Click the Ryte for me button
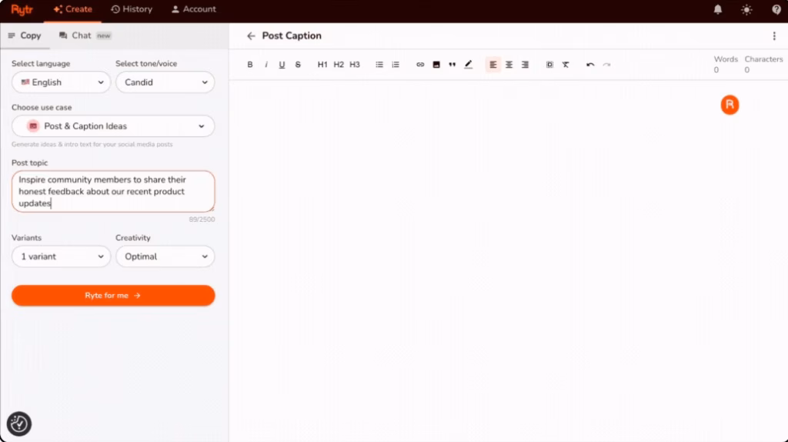The height and width of the screenshot is (442, 788). pos(113,296)
